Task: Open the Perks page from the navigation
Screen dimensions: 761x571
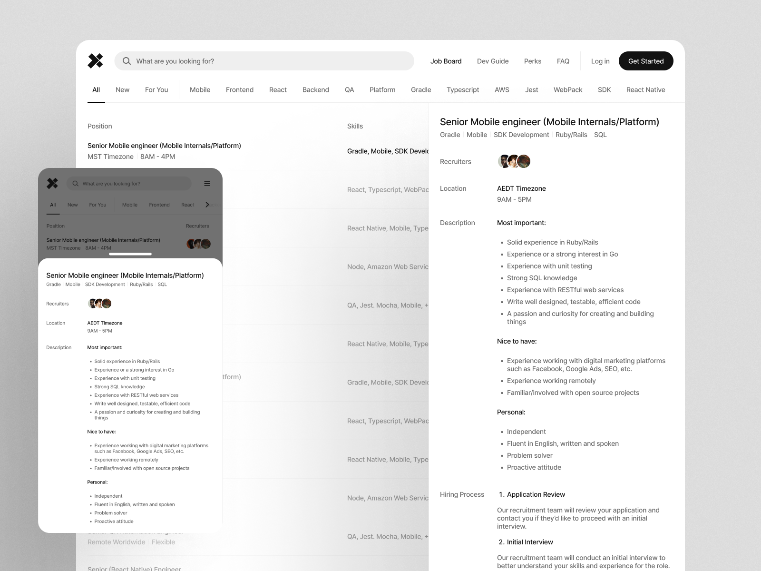Action: (x=532, y=61)
